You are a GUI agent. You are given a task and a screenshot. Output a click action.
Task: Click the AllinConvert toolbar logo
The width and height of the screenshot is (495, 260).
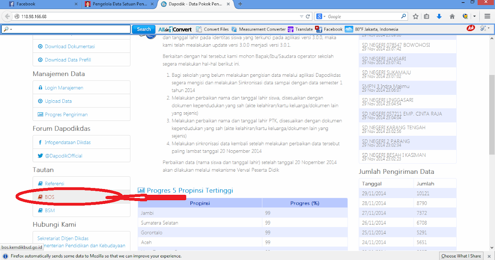coord(175,29)
